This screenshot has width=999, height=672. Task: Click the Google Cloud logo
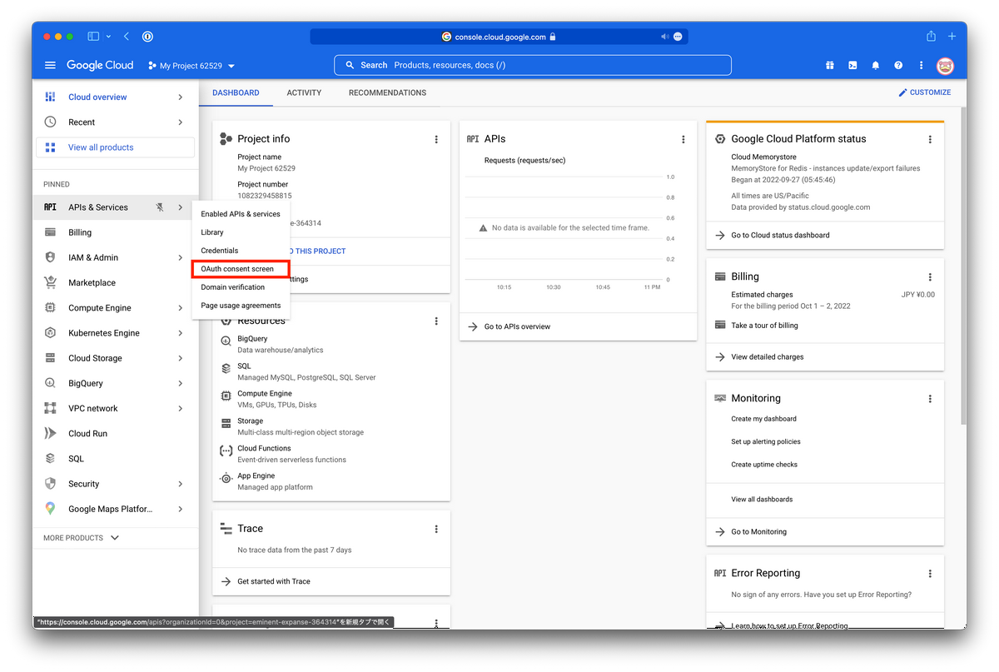point(100,65)
